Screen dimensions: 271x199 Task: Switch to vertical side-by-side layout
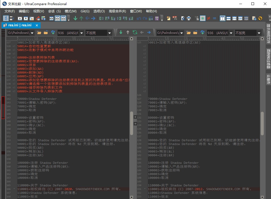(223, 18)
